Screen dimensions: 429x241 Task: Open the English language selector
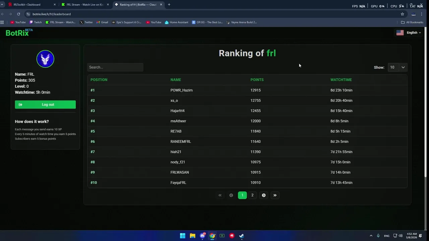[409, 32]
